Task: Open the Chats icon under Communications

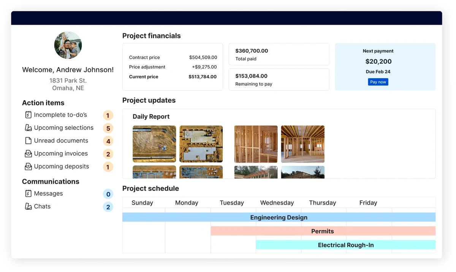Action: click(x=28, y=206)
